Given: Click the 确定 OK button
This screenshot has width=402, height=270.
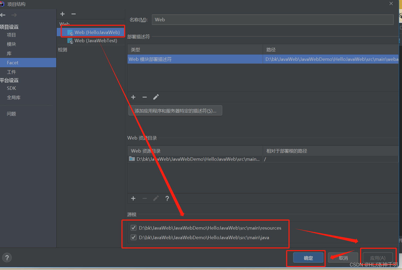Looking at the screenshot, I should tap(308, 258).
